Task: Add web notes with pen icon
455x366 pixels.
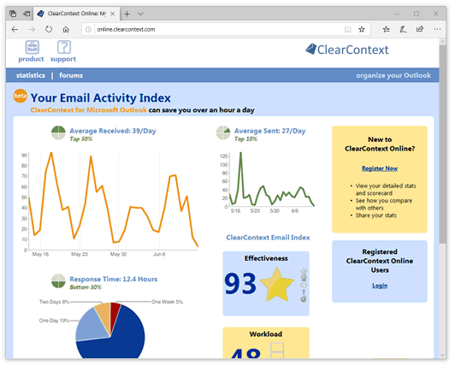Action: click(x=403, y=29)
